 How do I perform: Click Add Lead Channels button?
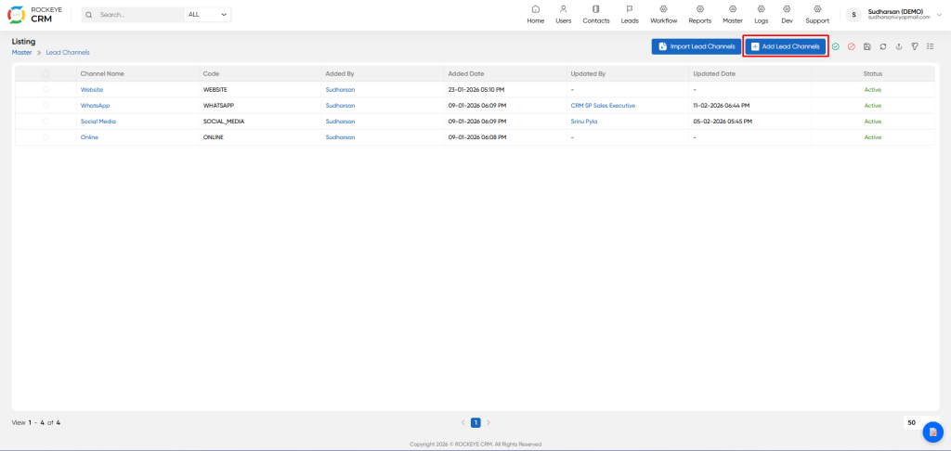[786, 46]
